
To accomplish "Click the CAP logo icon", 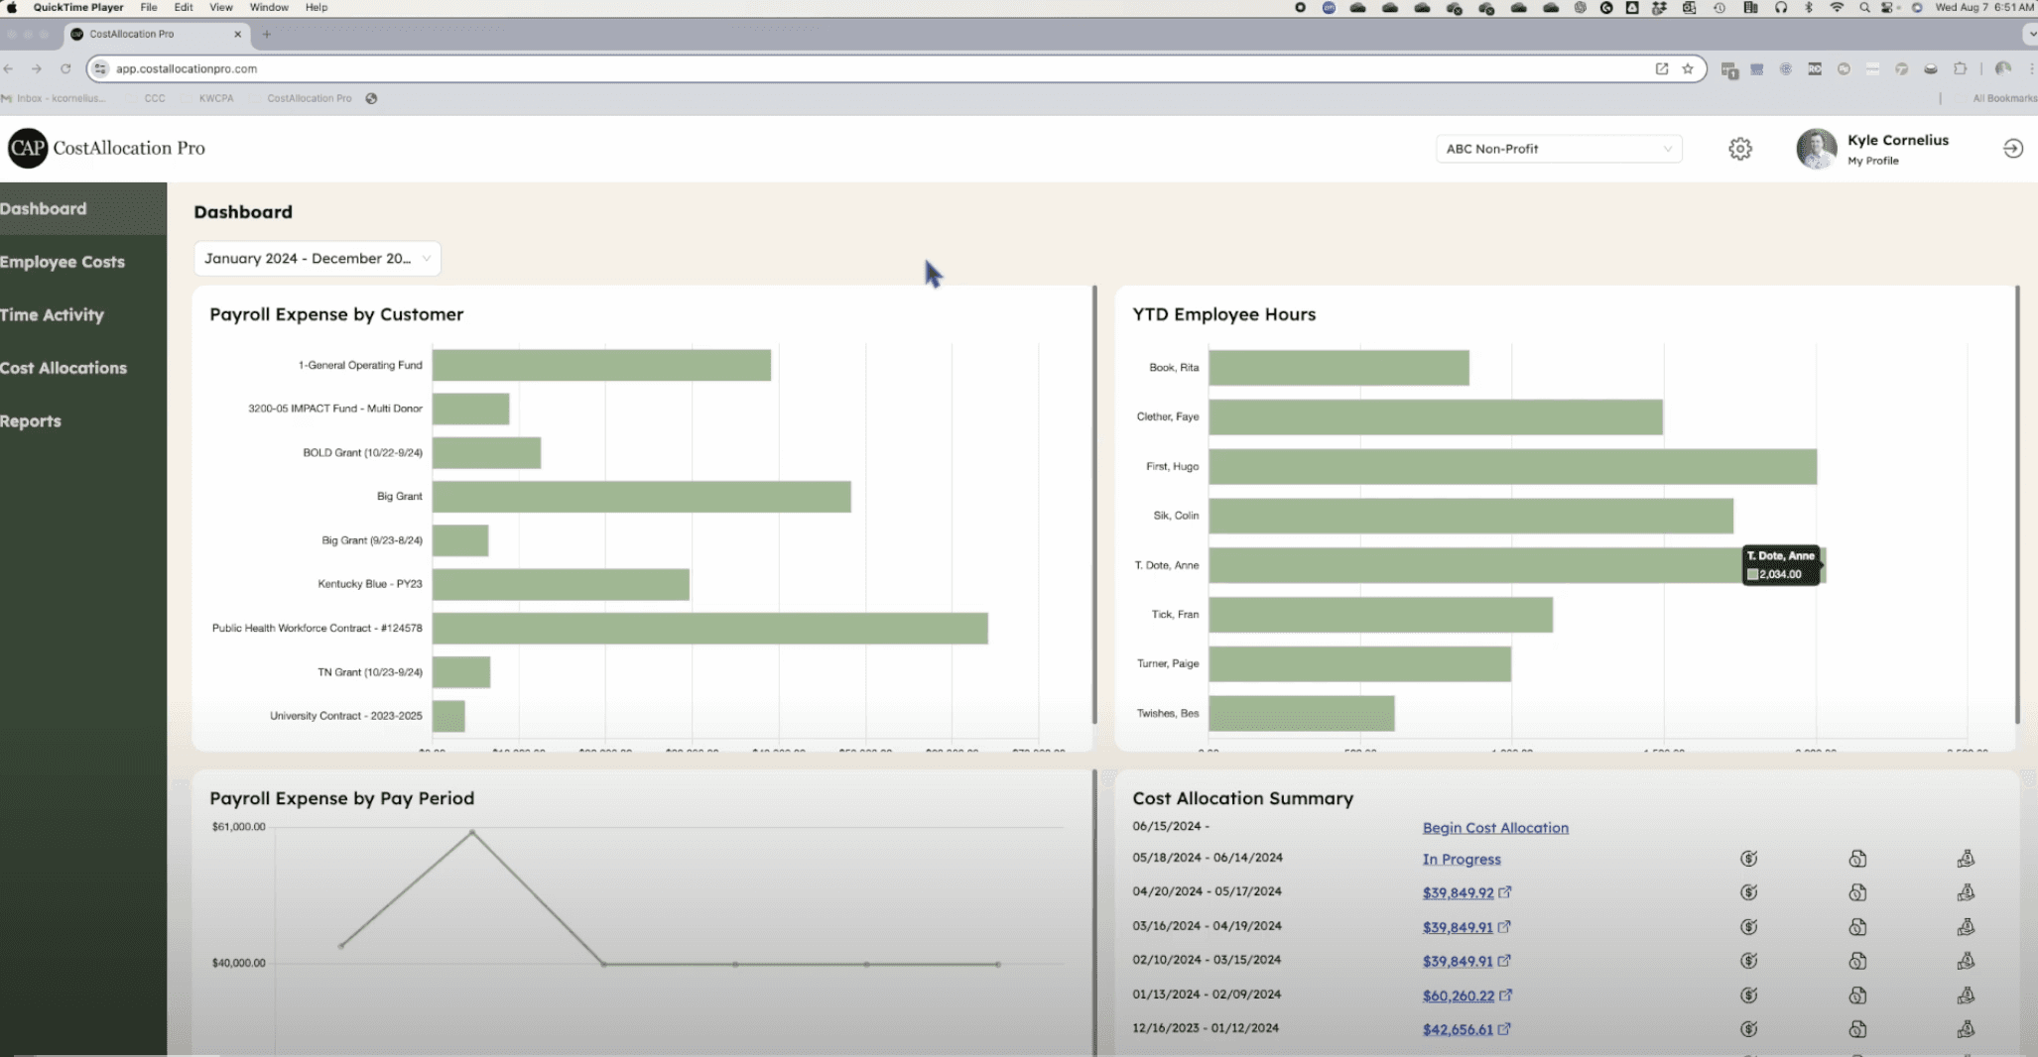I will [x=27, y=148].
